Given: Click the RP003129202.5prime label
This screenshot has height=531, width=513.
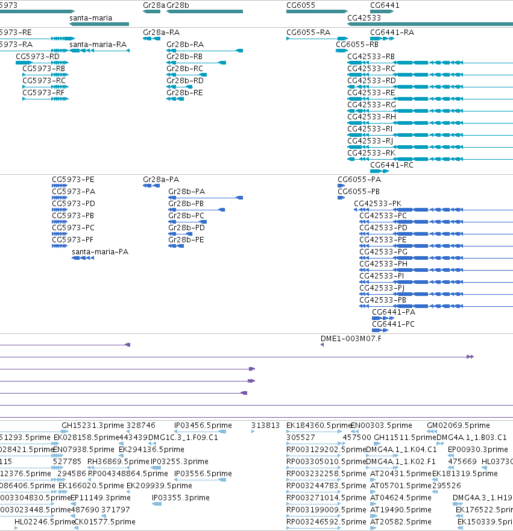Looking at the screenshot, I should coord(326,450).
